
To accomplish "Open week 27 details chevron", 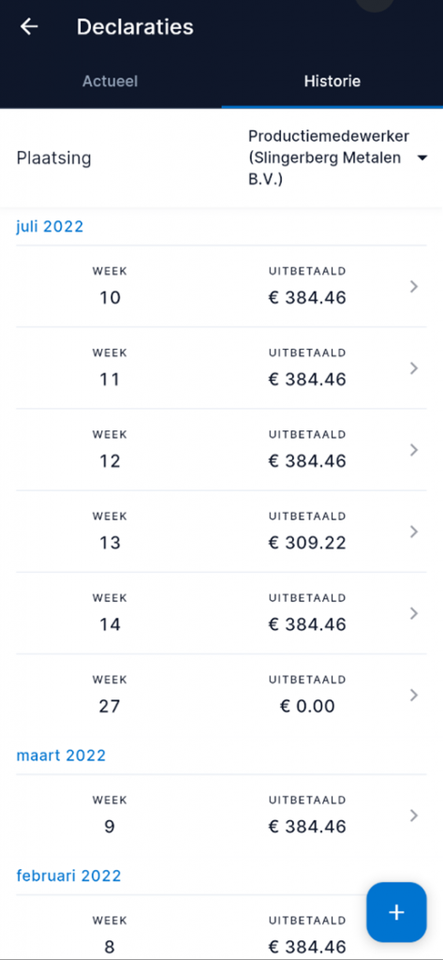I will 414,695.
